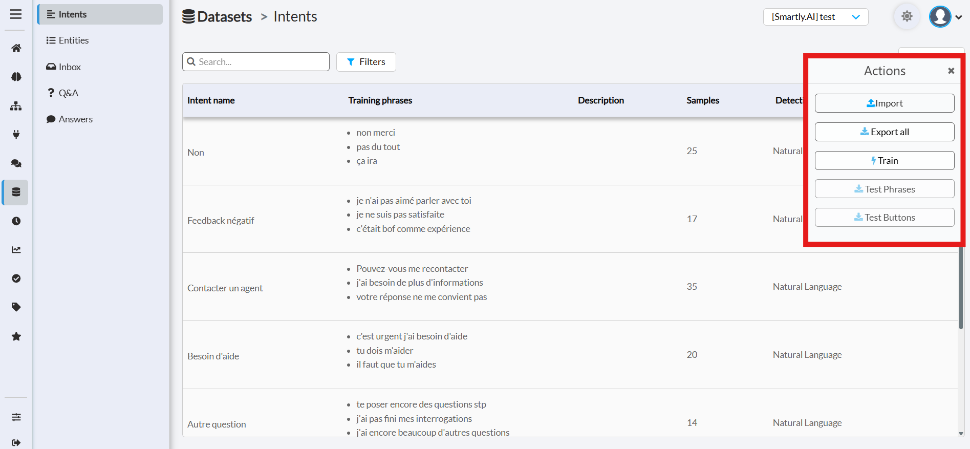
Task: Open the star icon in sidebar
Action: click(x=16, y=336)
